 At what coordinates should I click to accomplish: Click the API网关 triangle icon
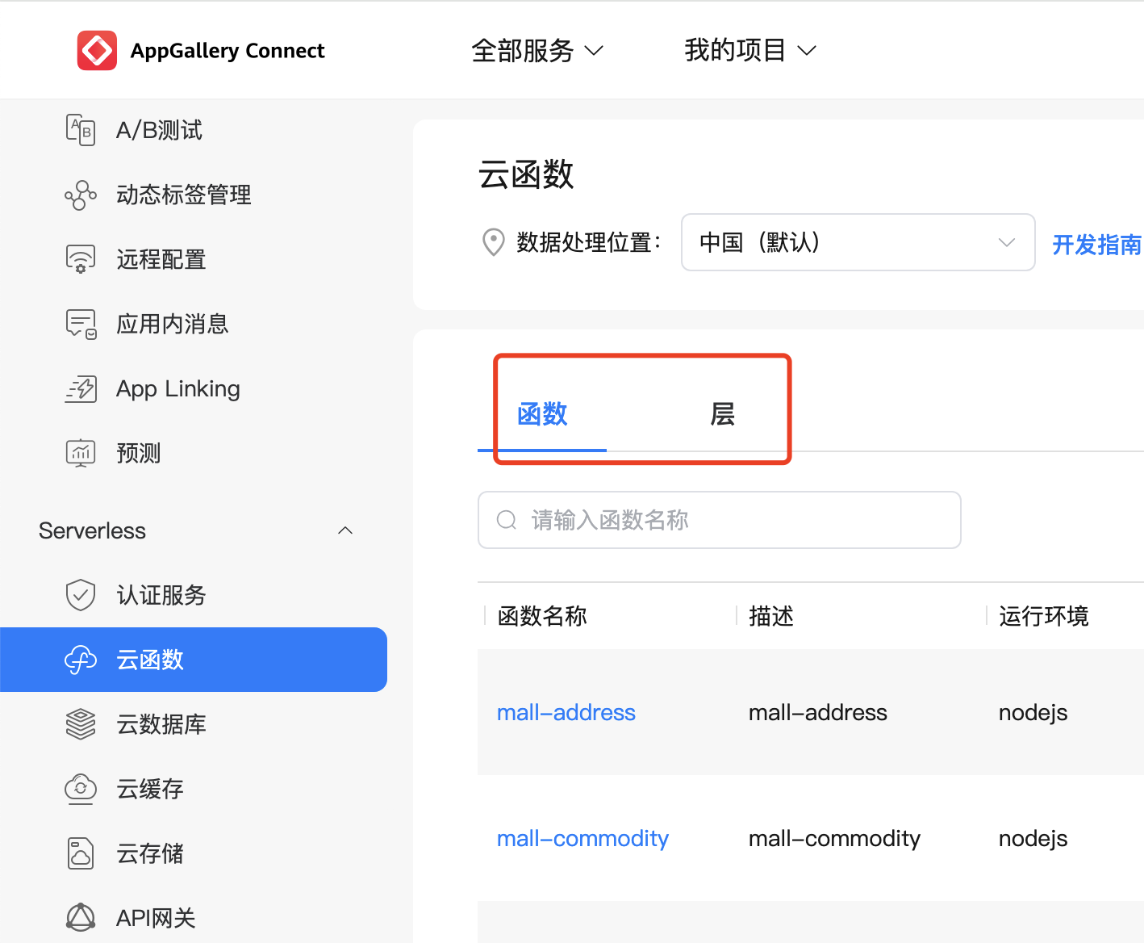click(x=81, y=918)
